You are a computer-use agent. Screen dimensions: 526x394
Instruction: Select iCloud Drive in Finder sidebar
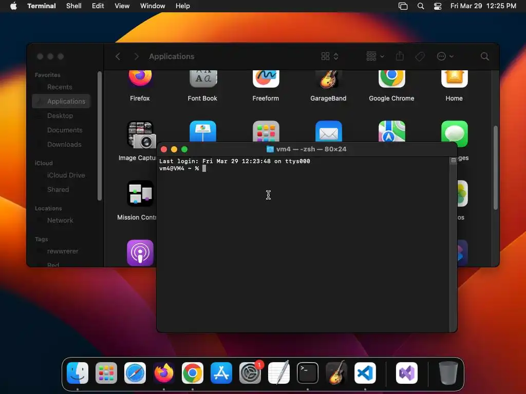[x=61, y=175]
